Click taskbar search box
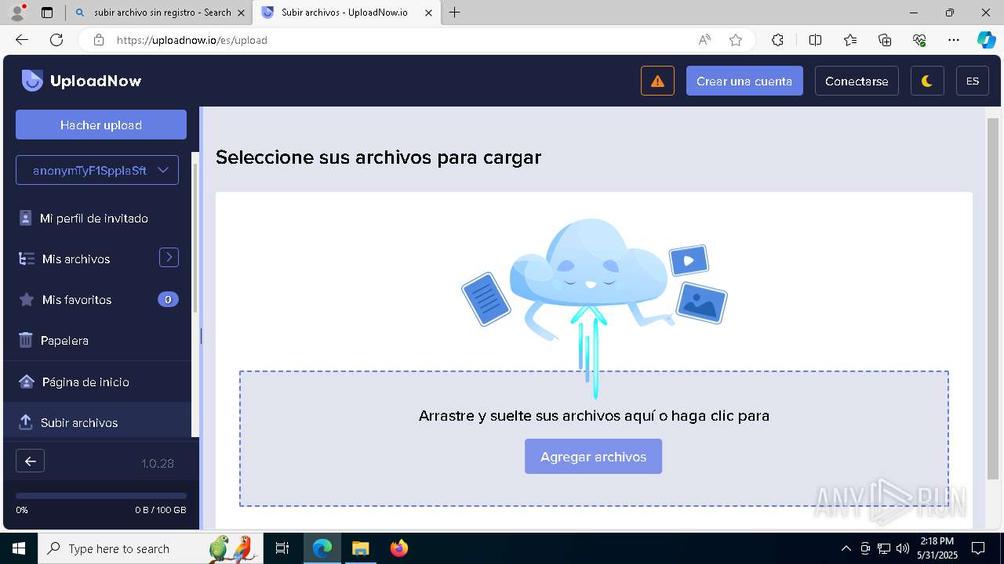 151,548
